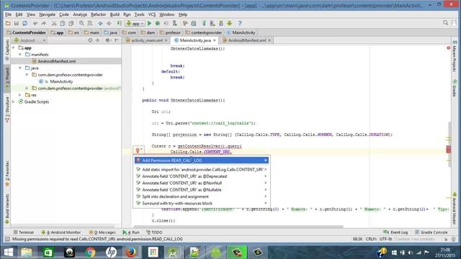Click Help question mark icon
The image size is (461, 259).
[x=240, y=23]
